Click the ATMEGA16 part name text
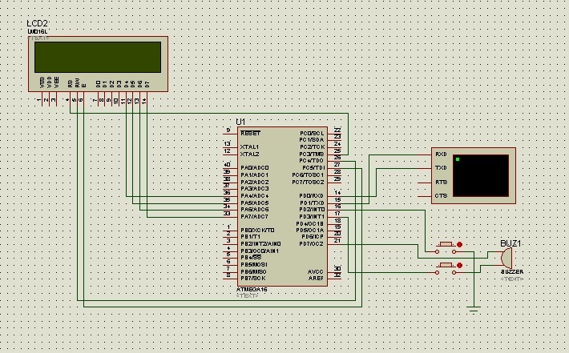569x353 pixels. [252, 290]
